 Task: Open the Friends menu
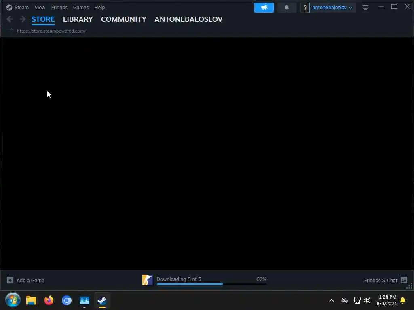click(59, 7)
